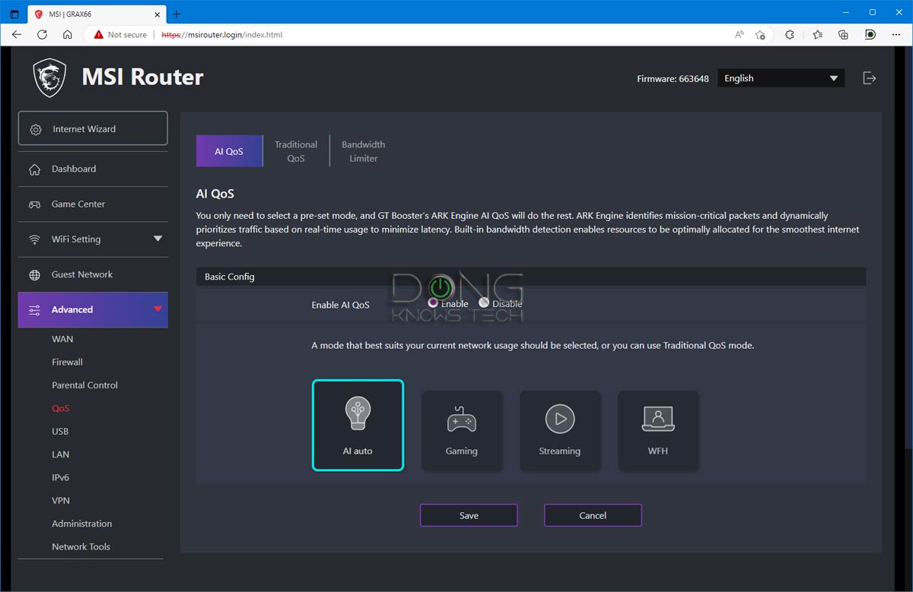Go to the Administration page
Screen dimensions: 913x592
click(x=81, y=524)
